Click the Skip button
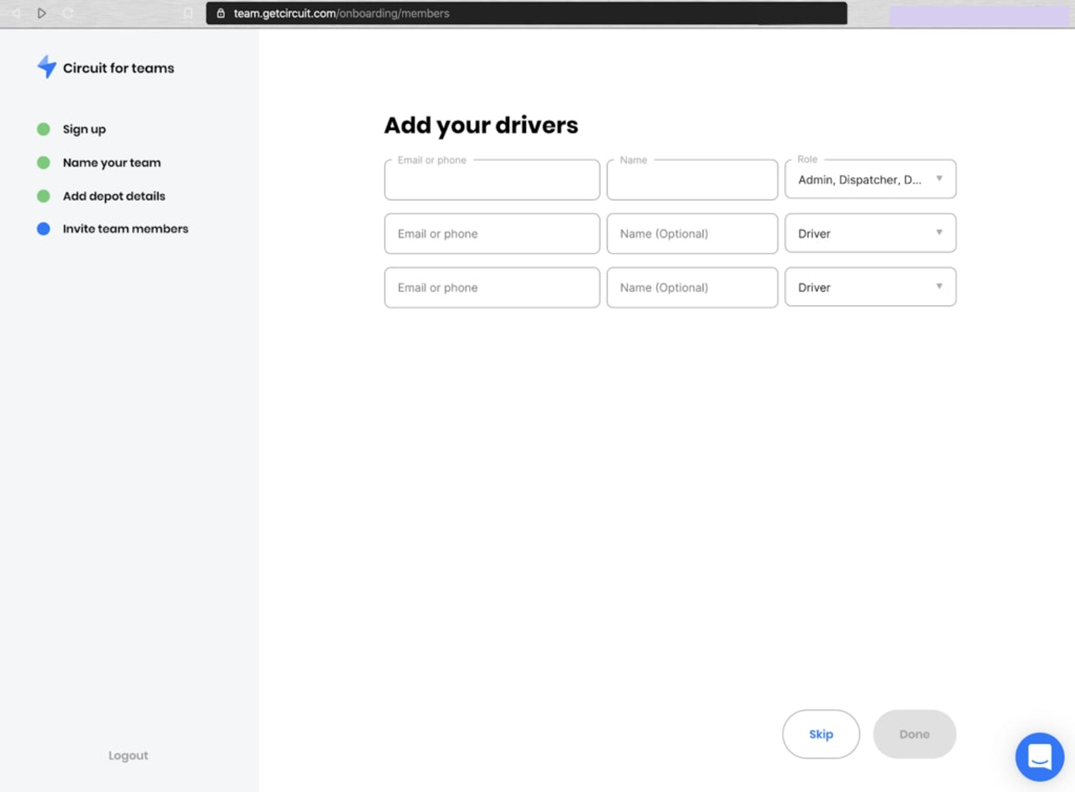 point(821,734)
